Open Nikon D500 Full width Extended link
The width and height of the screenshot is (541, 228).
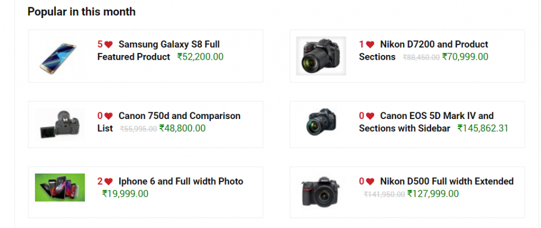(x=446, y=181)
